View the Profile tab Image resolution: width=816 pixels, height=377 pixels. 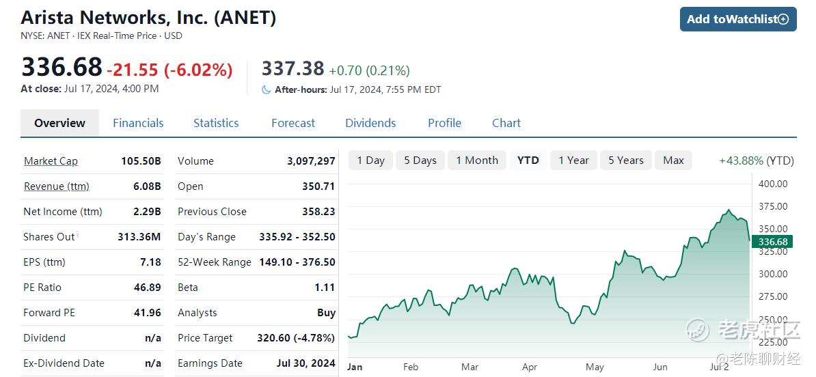pyautogui.click(x=444, y=123)
